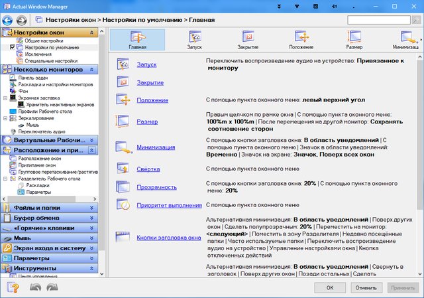Collapse the Разделитель Рабочего стола tree node
This screenshot has height=298, width=424.
click(5, 179)
